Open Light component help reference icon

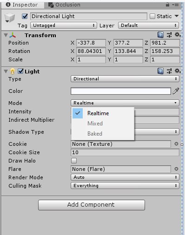(160, 71)
